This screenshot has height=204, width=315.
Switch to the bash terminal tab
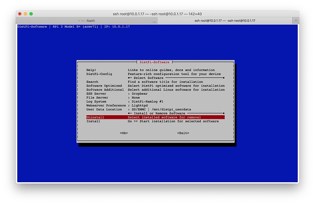point(87,20)
